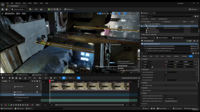
Task: Toggle Lock Orientation to Rail checkbox
Action: click(x=165, y=75)
